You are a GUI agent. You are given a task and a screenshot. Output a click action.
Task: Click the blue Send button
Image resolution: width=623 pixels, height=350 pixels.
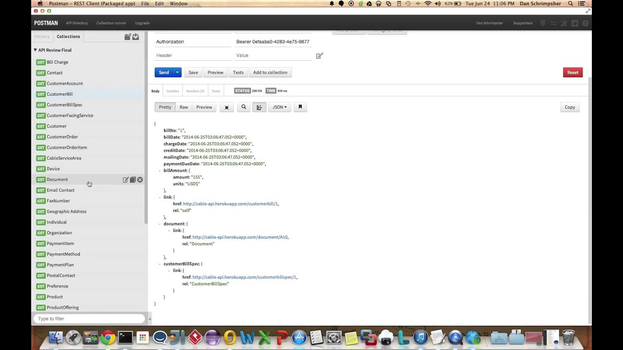pos(164,72)
